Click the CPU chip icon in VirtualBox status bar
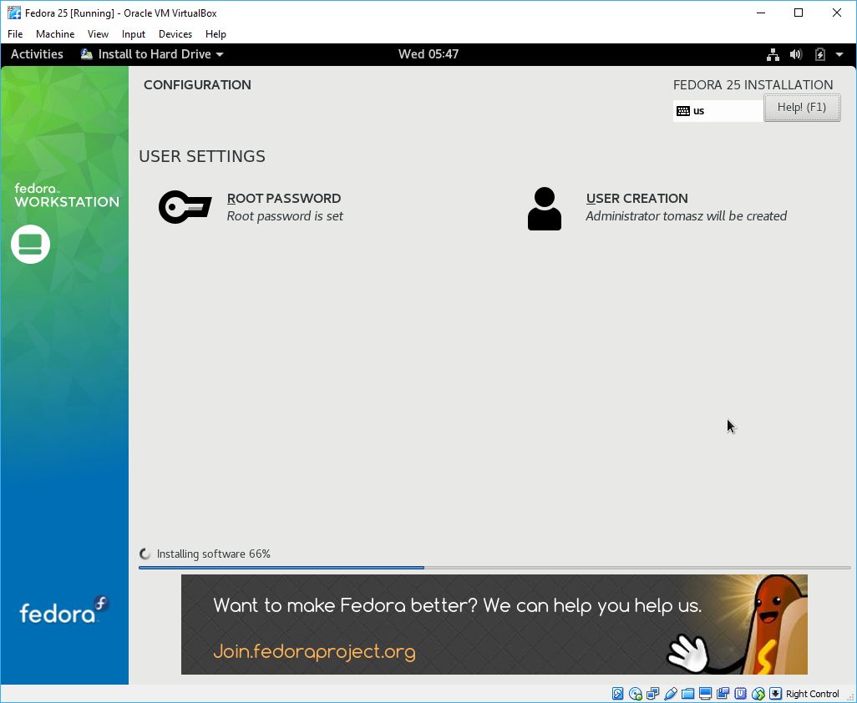The height and width of the screenshot is (703, 857). tap(740, 694)
